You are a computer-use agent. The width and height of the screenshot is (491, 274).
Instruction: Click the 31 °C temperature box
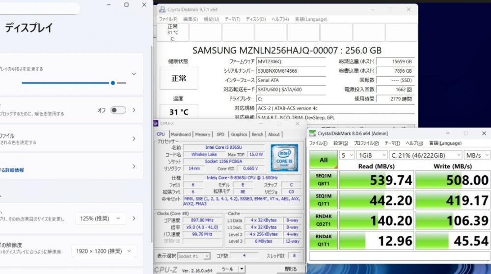point(179,112)
